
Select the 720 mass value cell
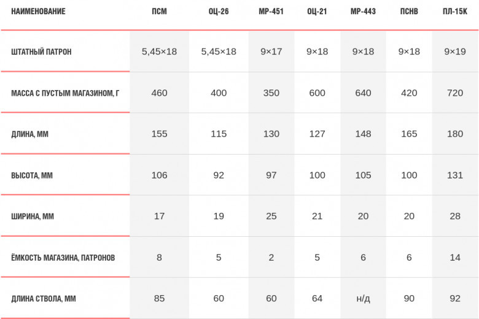click(x=455, y=93)
